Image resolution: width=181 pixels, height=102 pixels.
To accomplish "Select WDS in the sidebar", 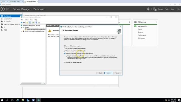I will [x=5, y=30].
